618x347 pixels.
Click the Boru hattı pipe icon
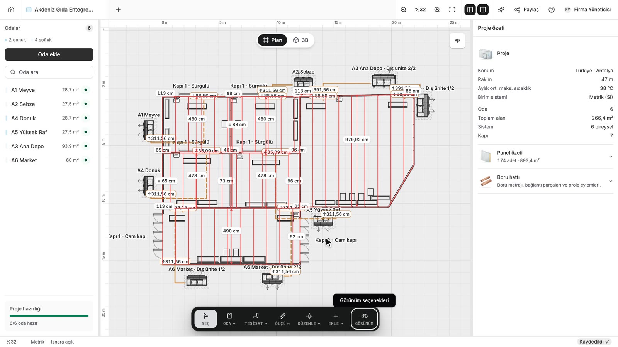(x=486, y=181)
